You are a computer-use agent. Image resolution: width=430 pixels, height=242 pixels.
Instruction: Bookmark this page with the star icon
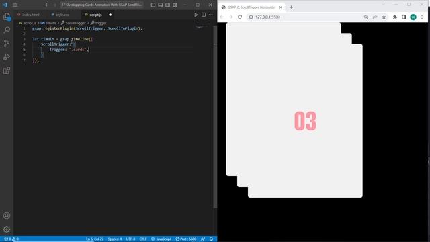click(384, 17)
